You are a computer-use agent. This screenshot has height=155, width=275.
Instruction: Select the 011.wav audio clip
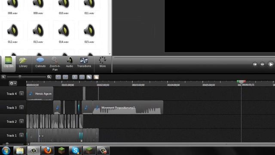(89, 7)
